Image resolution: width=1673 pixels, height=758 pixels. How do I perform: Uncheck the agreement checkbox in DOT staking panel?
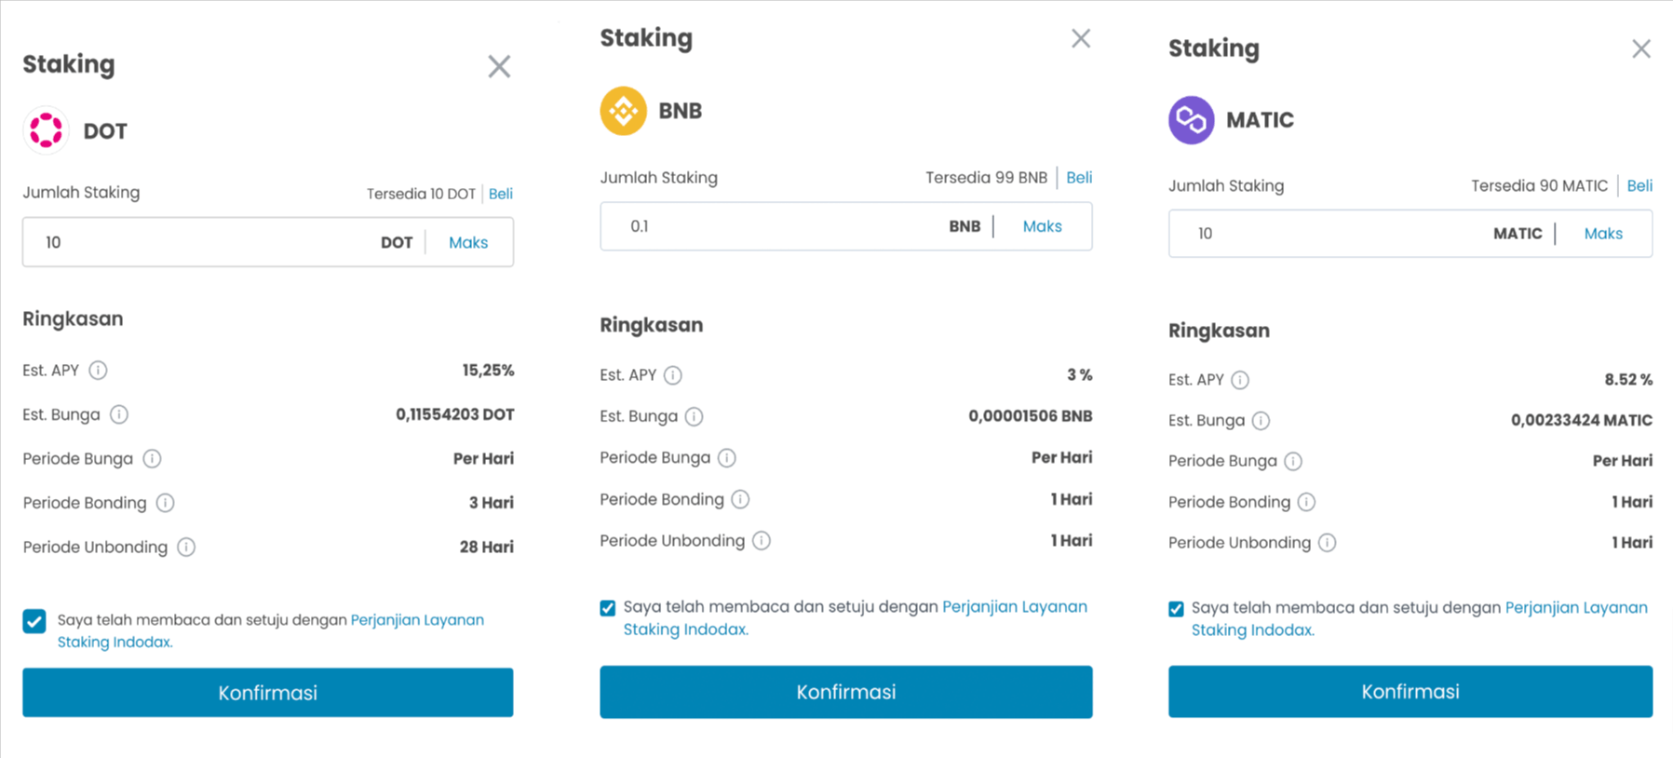pyautogui.click(x=34, y=621)
